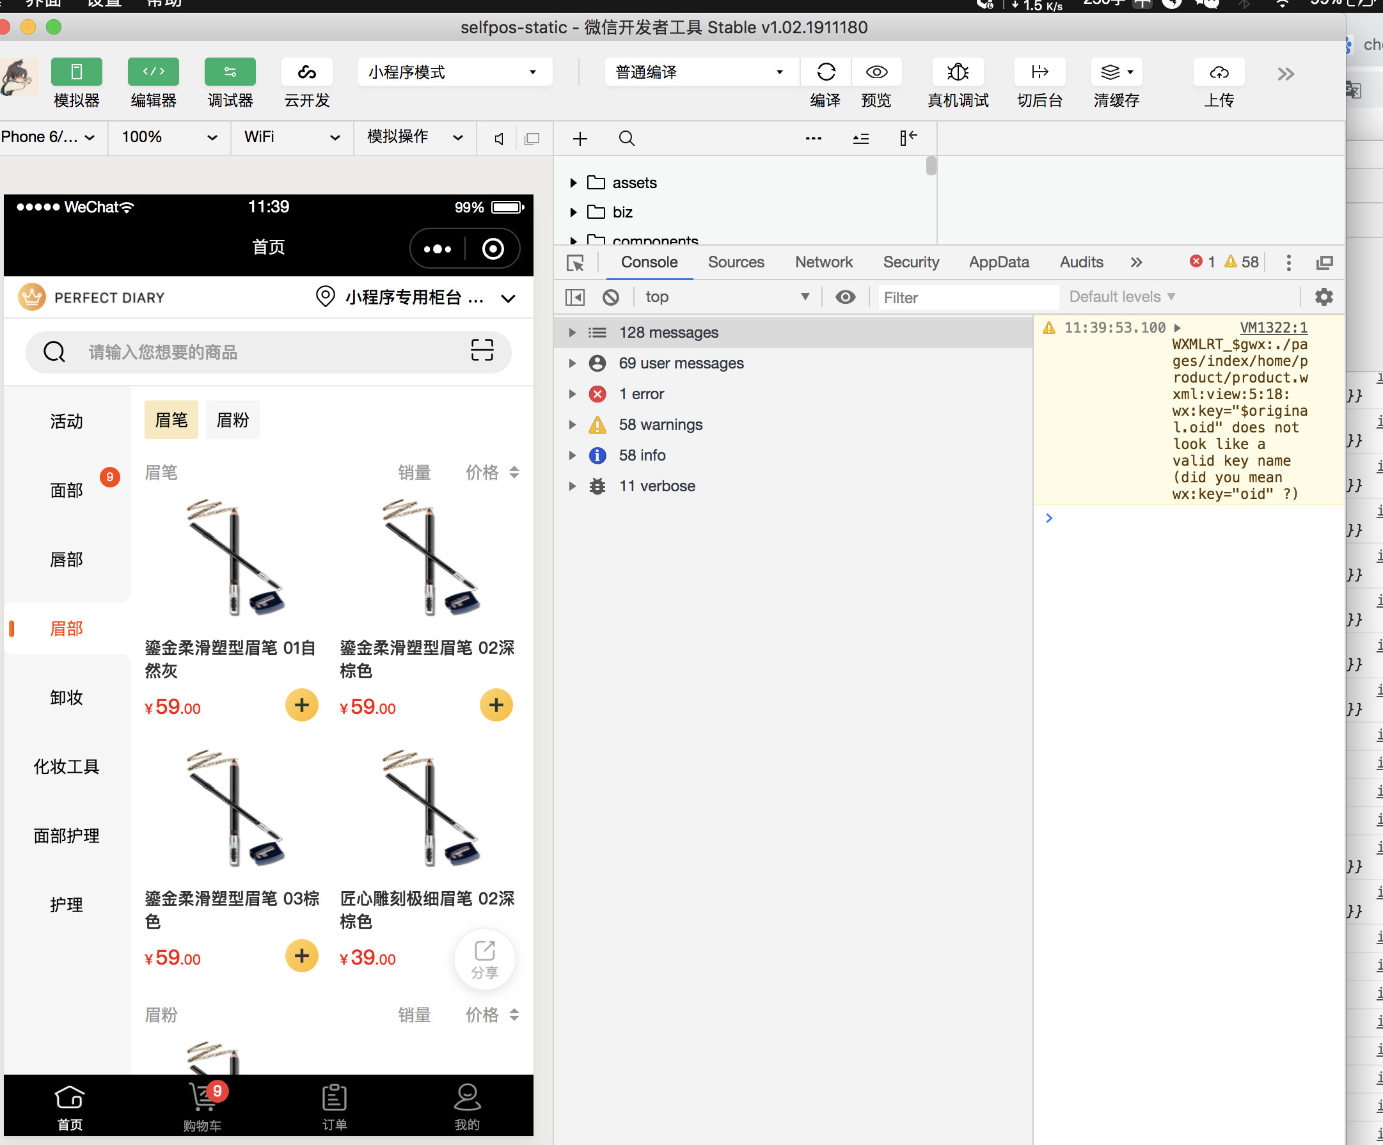Toggle the debugger panel button

230,72
